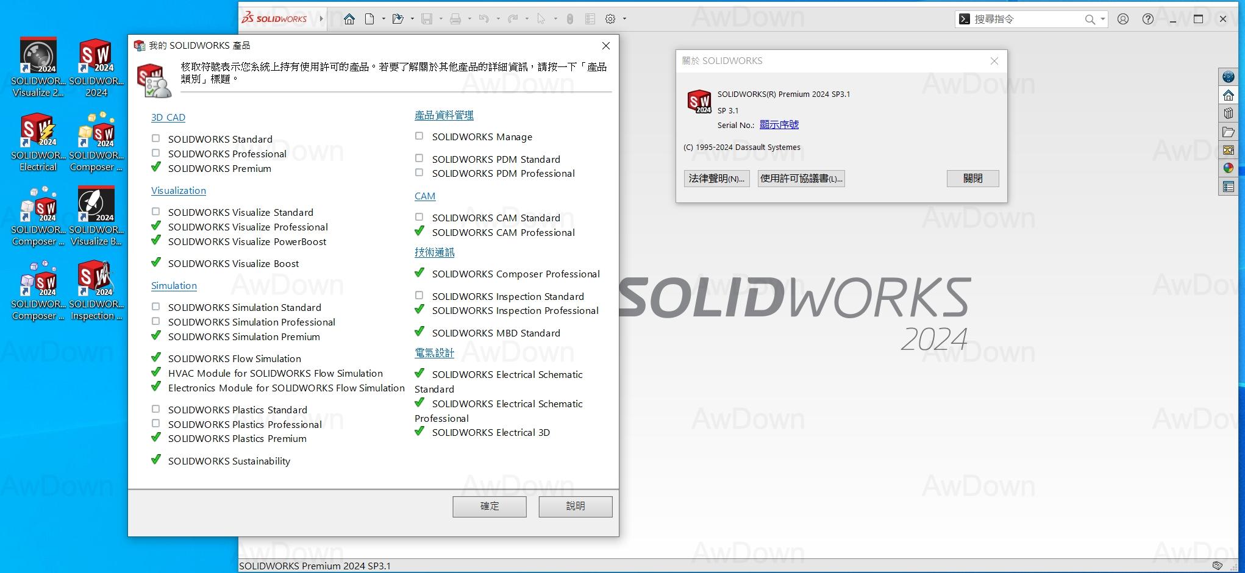Click the Home icon in the top toolbar

click(x=349, y=19)
